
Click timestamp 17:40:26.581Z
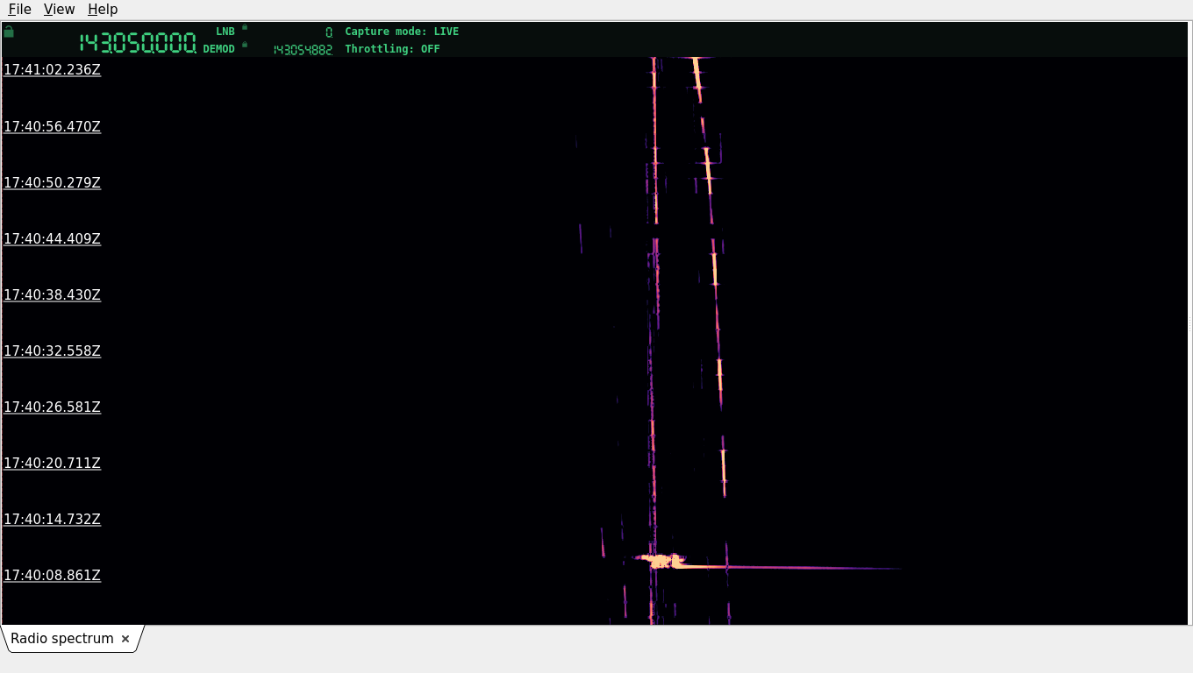coord(53,407)
